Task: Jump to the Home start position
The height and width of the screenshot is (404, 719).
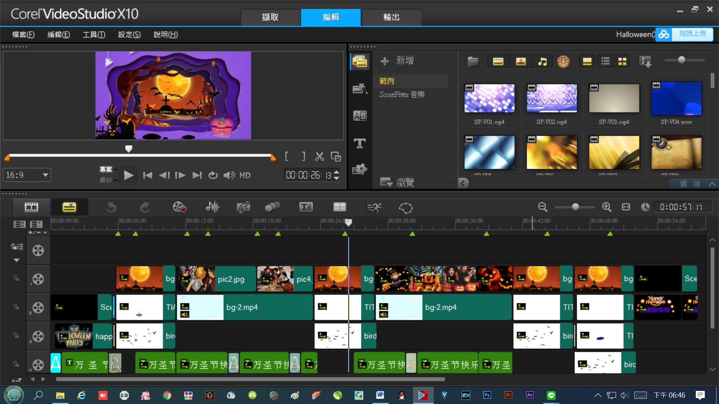Action: pyautogui.click(x=148, y=175)
